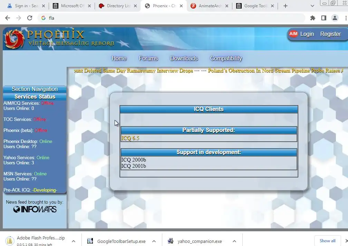Expand yahoo_companion.exe download options
Screen dimensions: 348x246
(234, 241)
